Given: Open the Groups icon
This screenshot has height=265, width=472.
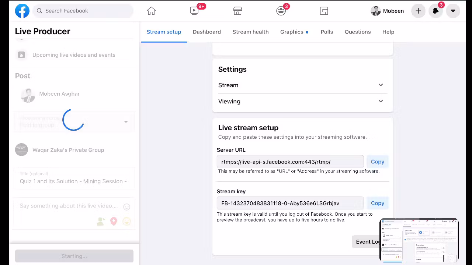Looking at the screenshot, I should click(281, 11).
